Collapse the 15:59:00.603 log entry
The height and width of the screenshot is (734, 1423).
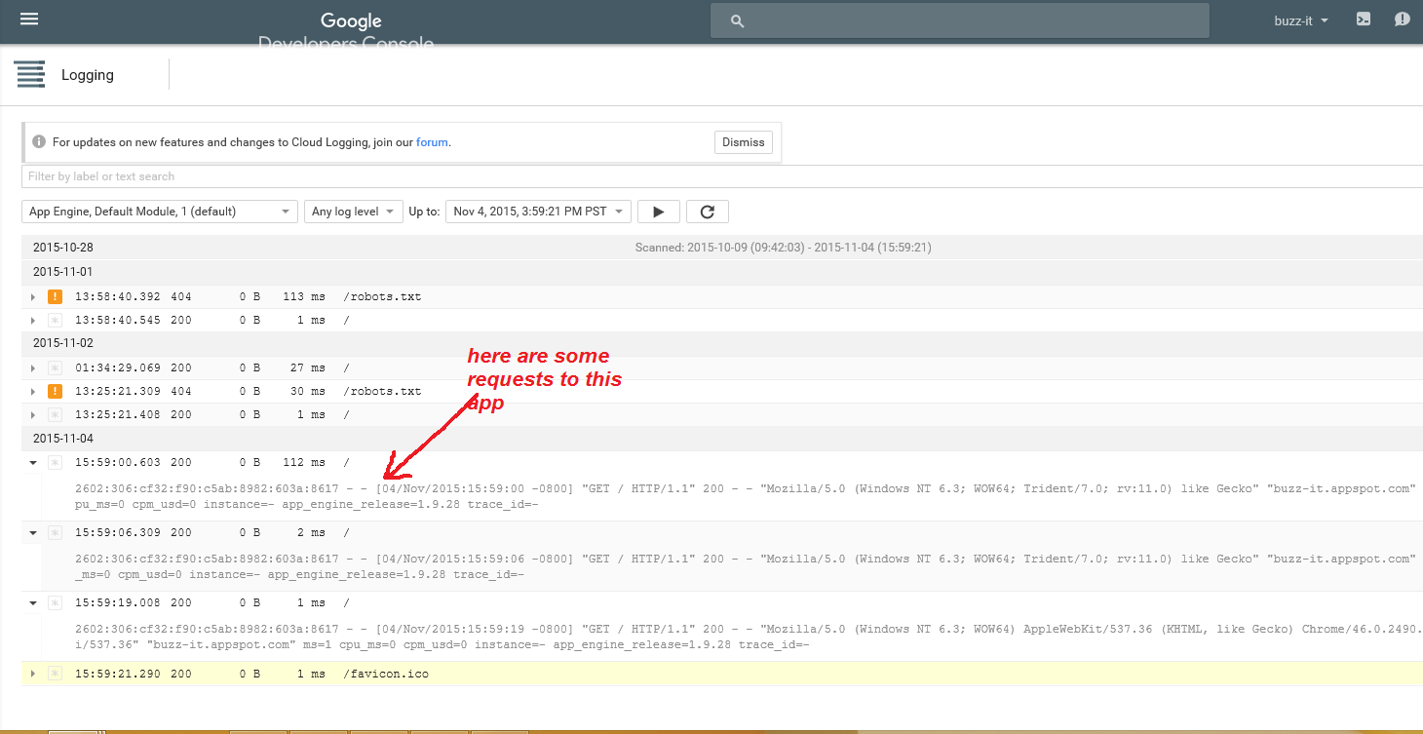pyautogui.click(x=33, y=463)
